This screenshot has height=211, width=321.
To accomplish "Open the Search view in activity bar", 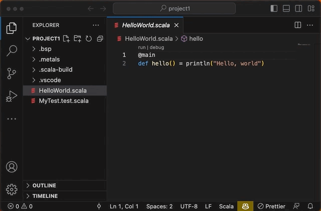I will (12, 50).
